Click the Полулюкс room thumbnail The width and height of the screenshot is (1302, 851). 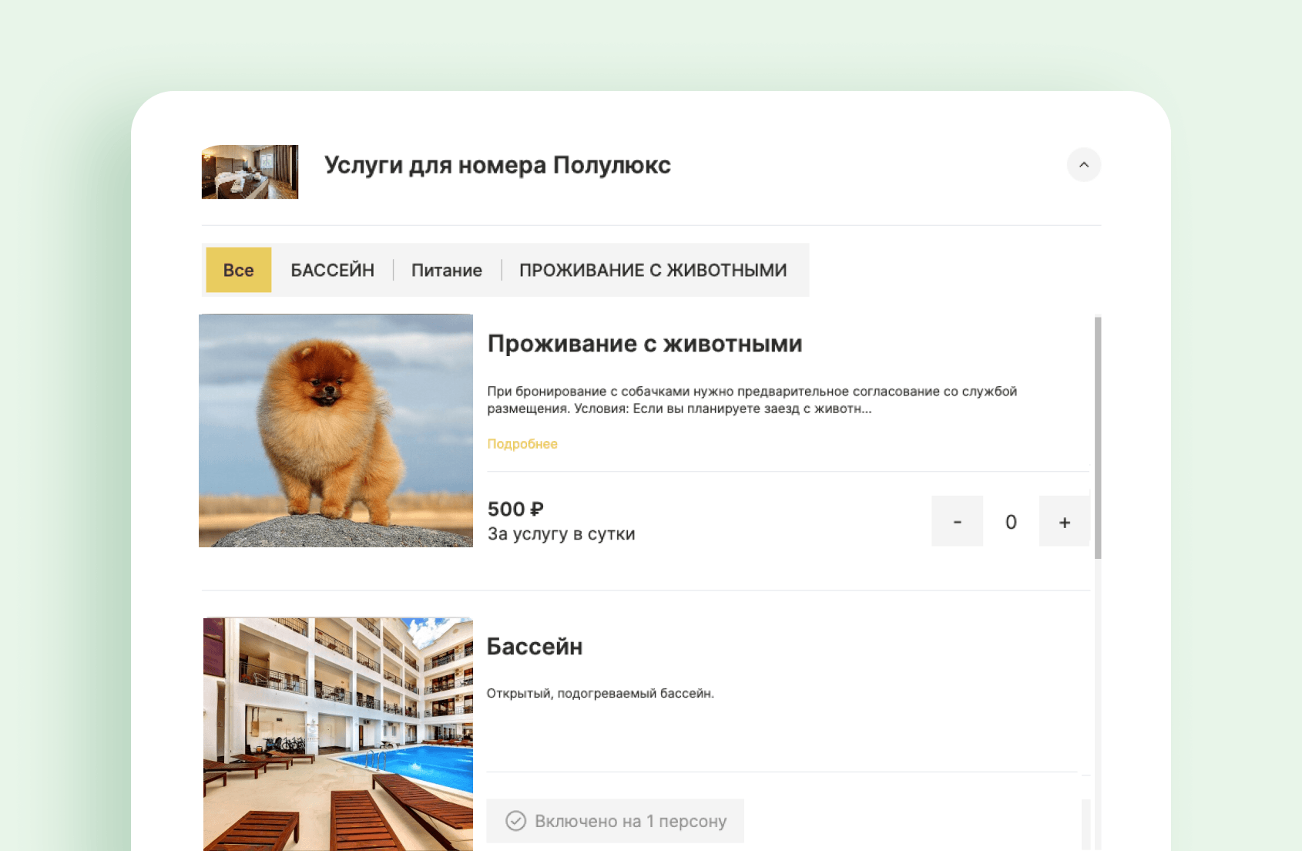[x=250, y=172]
